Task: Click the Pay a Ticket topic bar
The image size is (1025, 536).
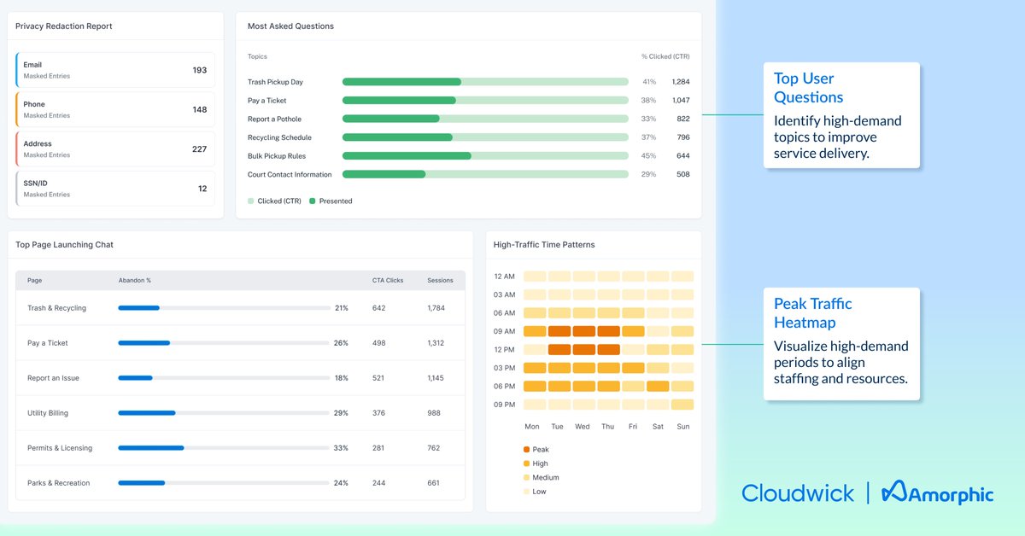Action: (x=485, y=101)
